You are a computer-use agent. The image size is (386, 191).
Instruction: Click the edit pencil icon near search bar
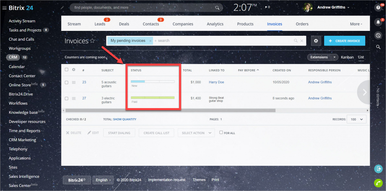62,8
